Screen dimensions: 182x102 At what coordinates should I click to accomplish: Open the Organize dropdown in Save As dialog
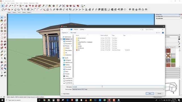tap(65, 33)
